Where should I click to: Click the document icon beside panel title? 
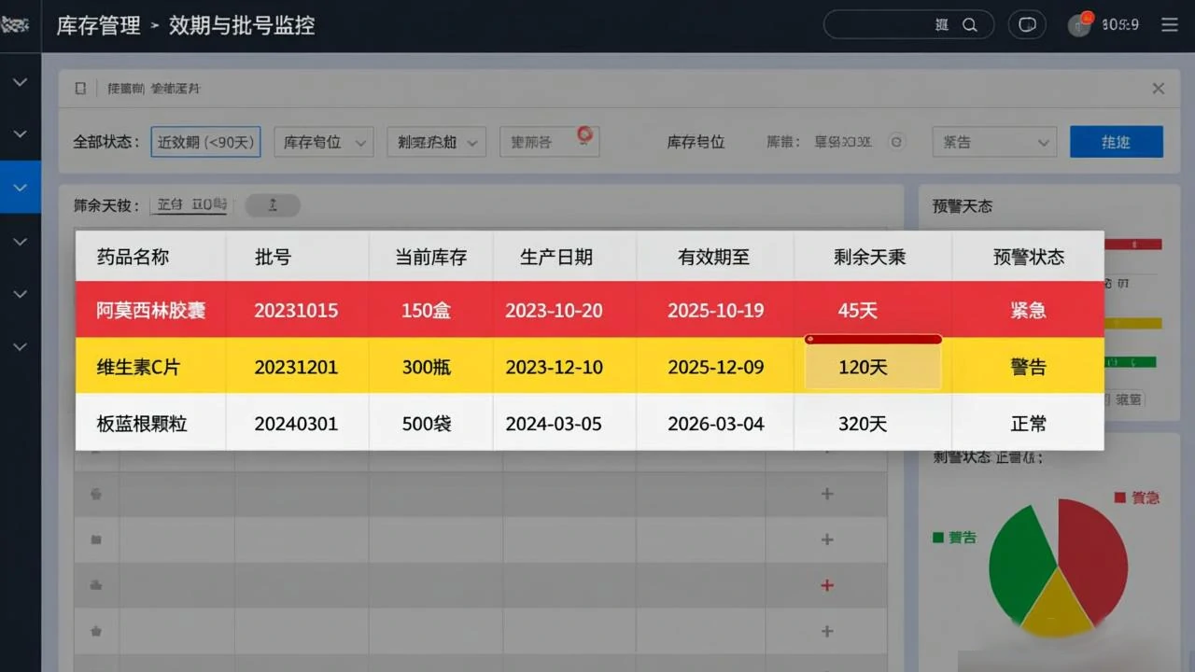(79, 88)
